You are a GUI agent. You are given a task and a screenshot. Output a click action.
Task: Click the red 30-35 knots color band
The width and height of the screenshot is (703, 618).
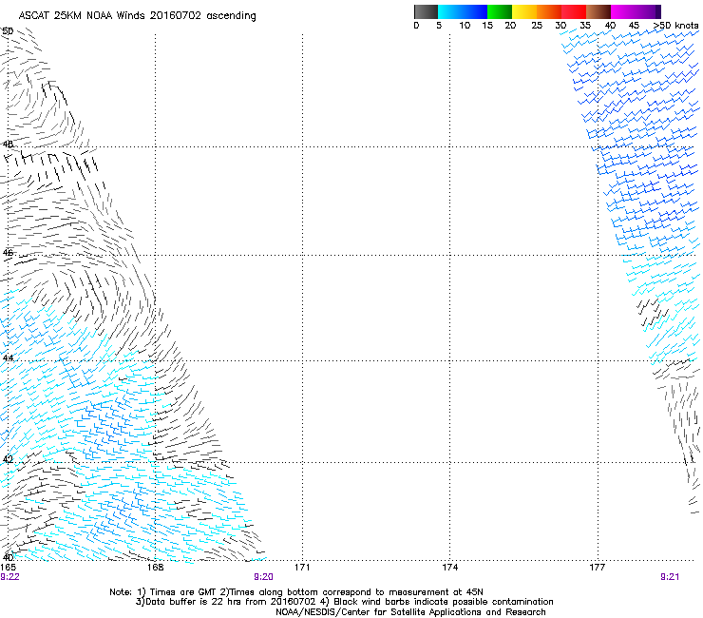coord(574,11)
